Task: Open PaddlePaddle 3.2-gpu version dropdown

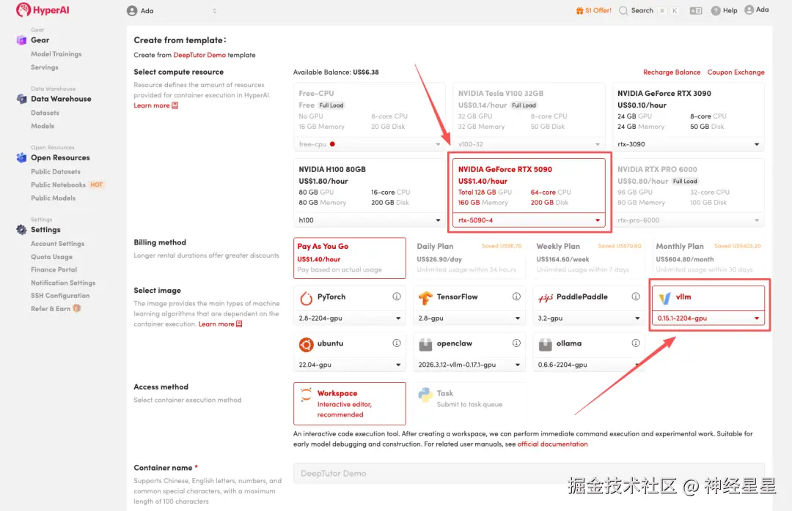Action: click(588, 318)
